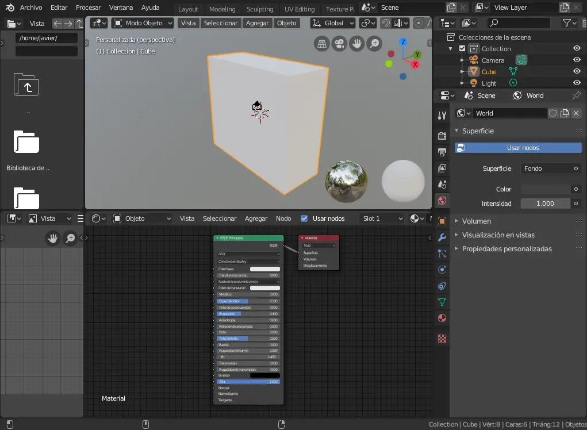
Task: Click the camera view icon in viewport
Action: click(x=339, y=44)
